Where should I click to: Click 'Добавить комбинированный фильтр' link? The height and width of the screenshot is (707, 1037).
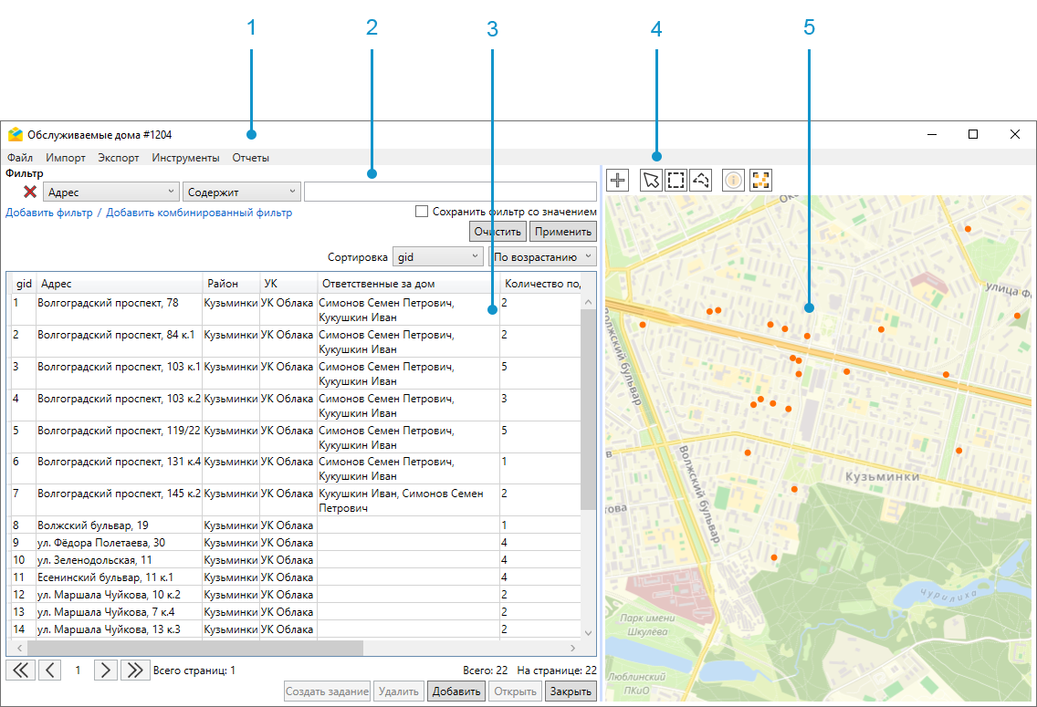pos(199,213)
